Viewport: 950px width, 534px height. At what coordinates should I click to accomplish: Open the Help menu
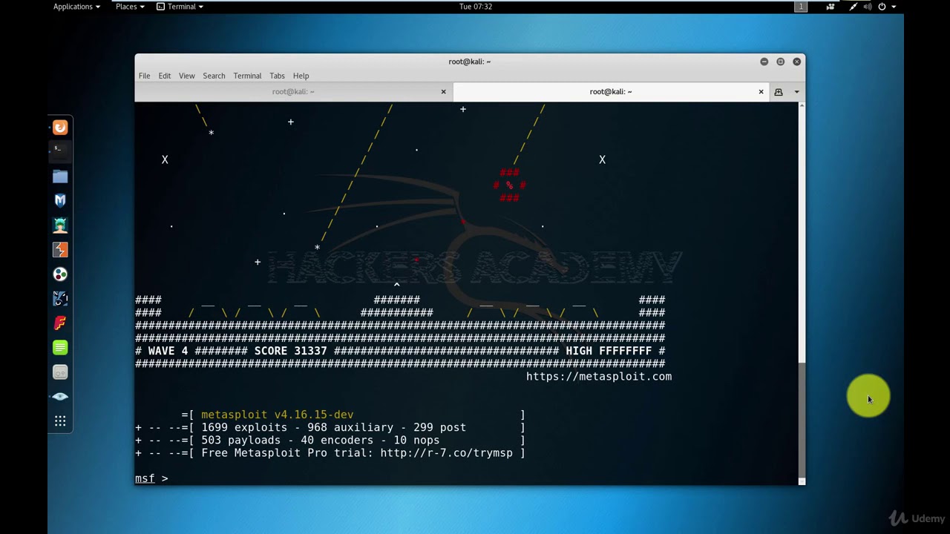pos(301,76)
